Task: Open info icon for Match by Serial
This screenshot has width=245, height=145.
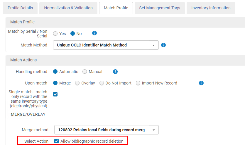Action: pyautogui.click(x=94, y=33)
